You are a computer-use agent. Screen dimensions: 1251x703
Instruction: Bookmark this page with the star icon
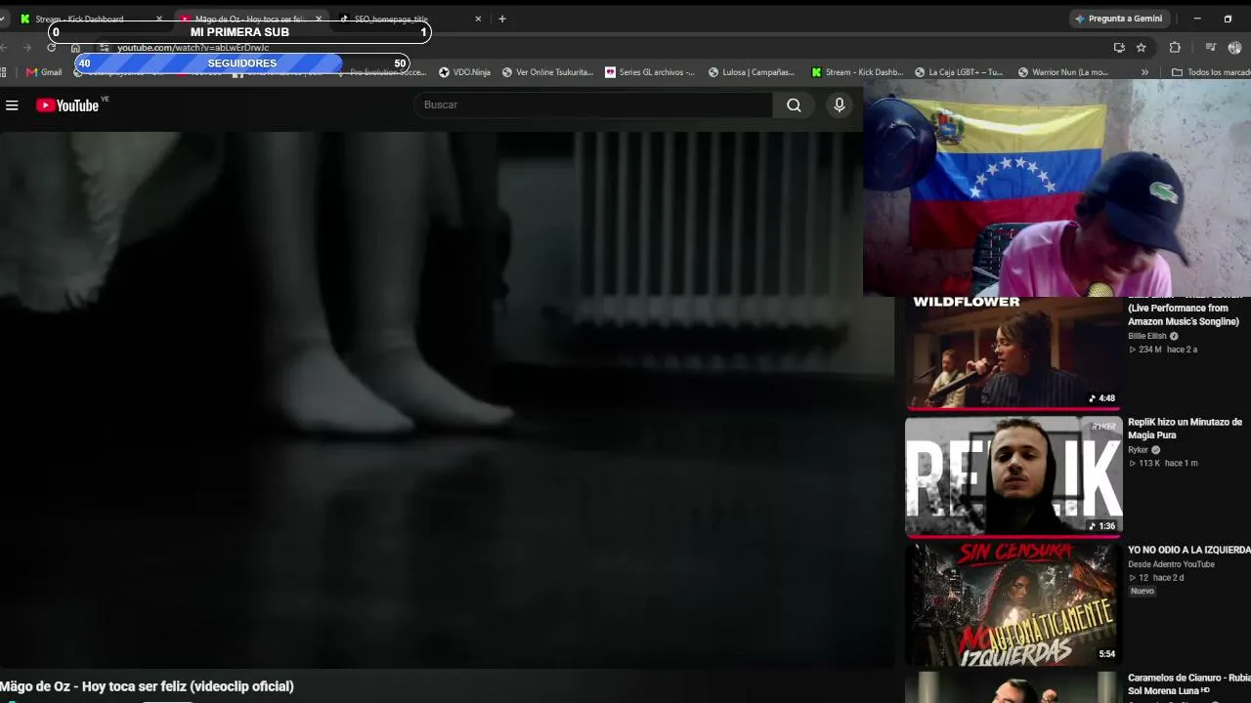pyautogui.click(x=1141, y=47)
